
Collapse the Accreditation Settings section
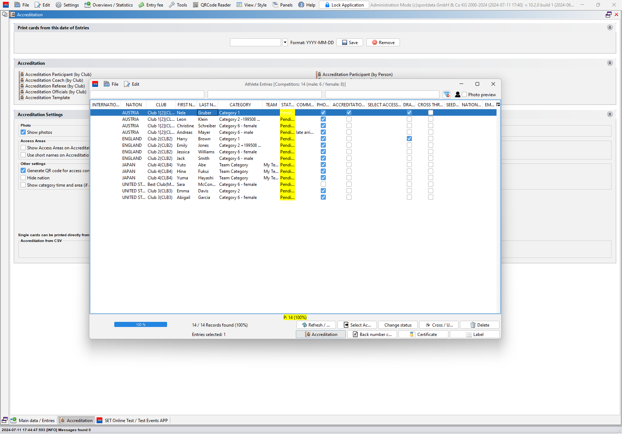tap(610, 114)
